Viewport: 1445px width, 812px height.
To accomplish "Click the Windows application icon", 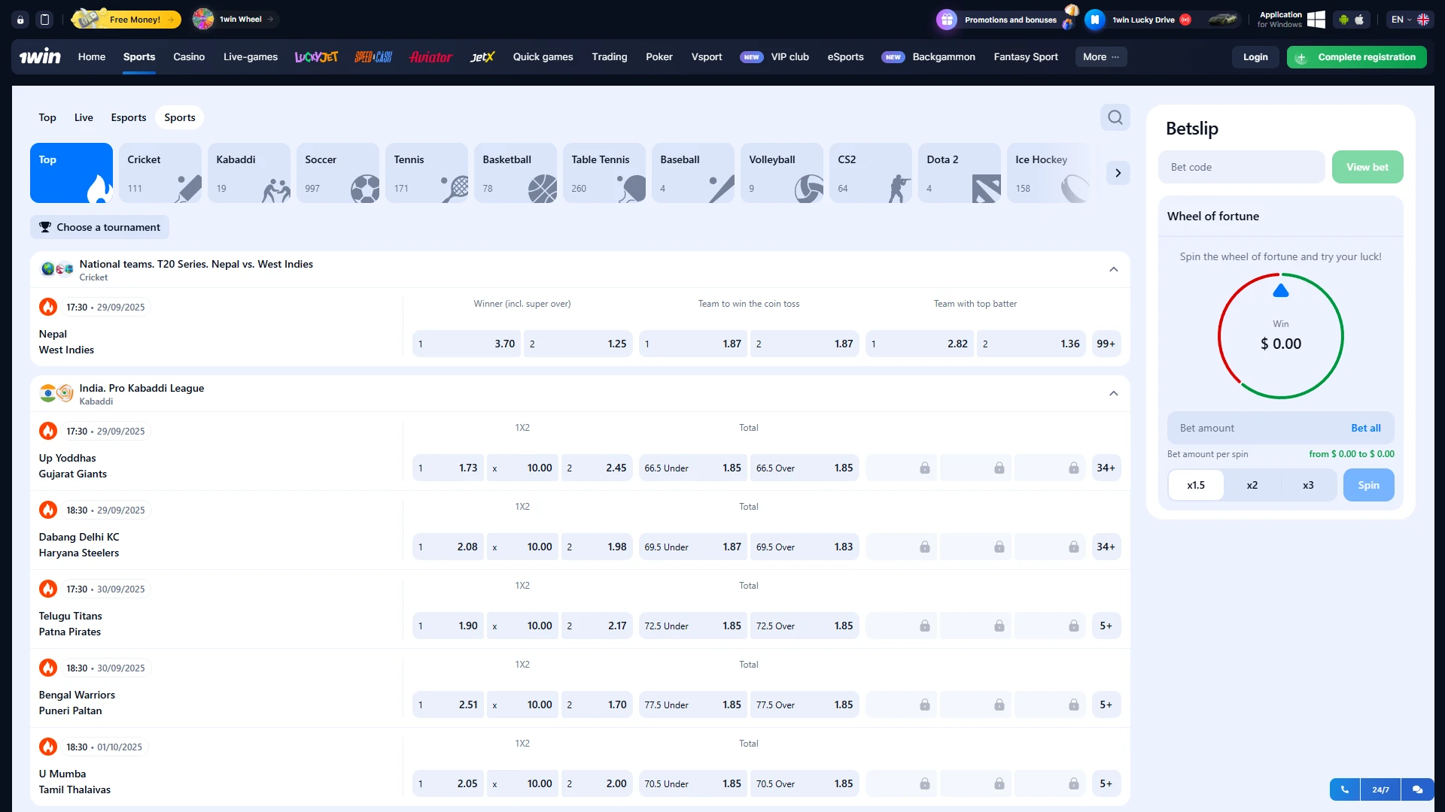I will pyautogui.click(x=1316, y=20).
